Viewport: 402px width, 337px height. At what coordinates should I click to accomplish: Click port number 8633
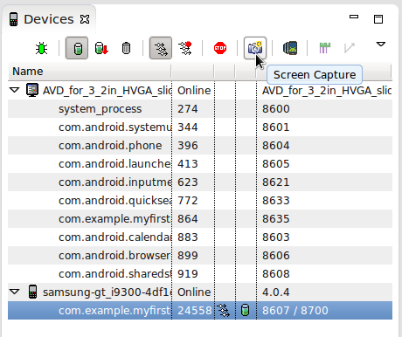click(x=276, y=201)
